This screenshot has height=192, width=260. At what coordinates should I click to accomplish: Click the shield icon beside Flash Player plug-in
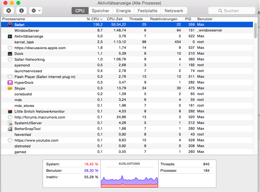click(10, 77)
